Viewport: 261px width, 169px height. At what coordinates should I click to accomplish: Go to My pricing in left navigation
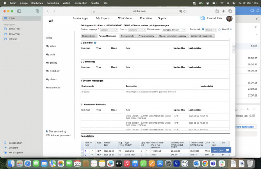point(51,63)
